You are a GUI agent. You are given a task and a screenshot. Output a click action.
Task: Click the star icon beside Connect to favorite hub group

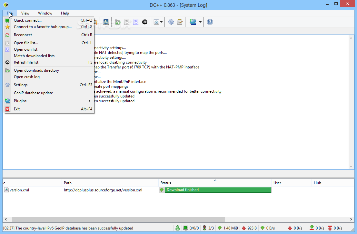tap(7, 27)
